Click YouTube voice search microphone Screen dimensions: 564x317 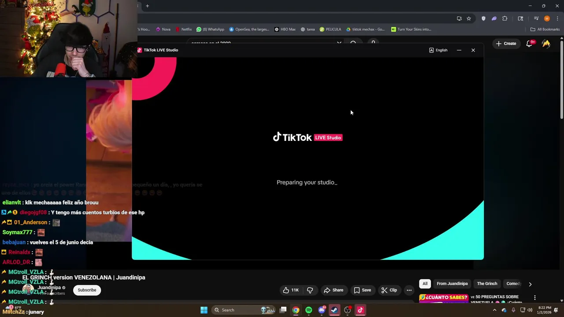point(373,43)
